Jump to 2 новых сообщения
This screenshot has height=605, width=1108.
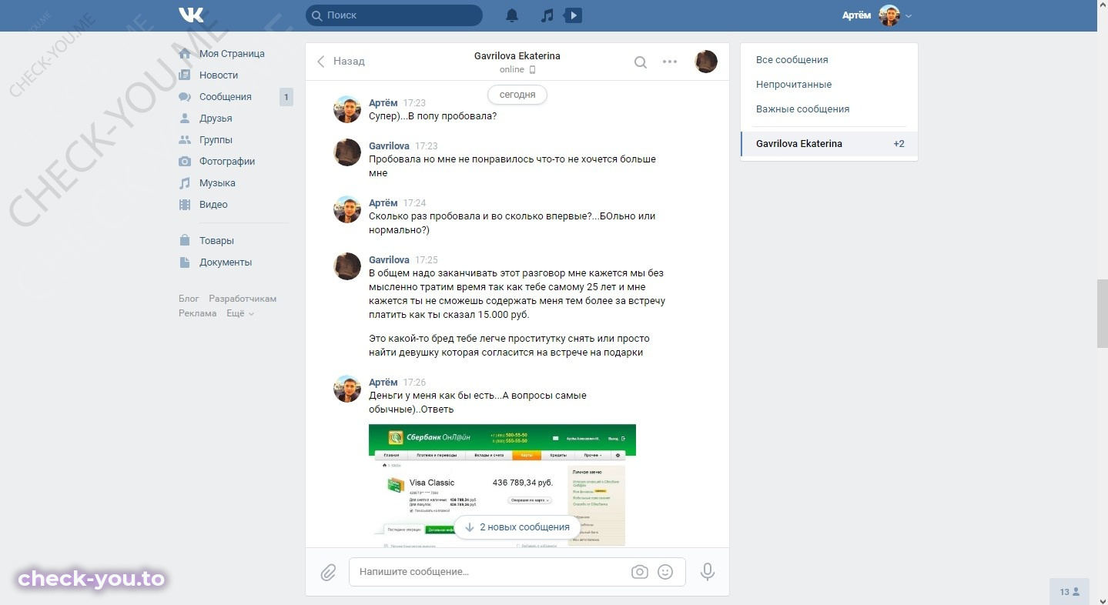(x=517, y=527)
